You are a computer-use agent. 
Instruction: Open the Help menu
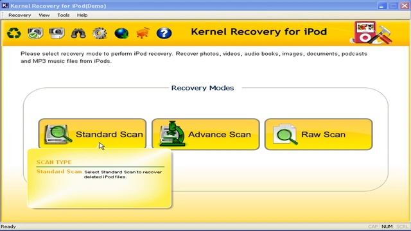pyautogui.click(x=82, y=15)
